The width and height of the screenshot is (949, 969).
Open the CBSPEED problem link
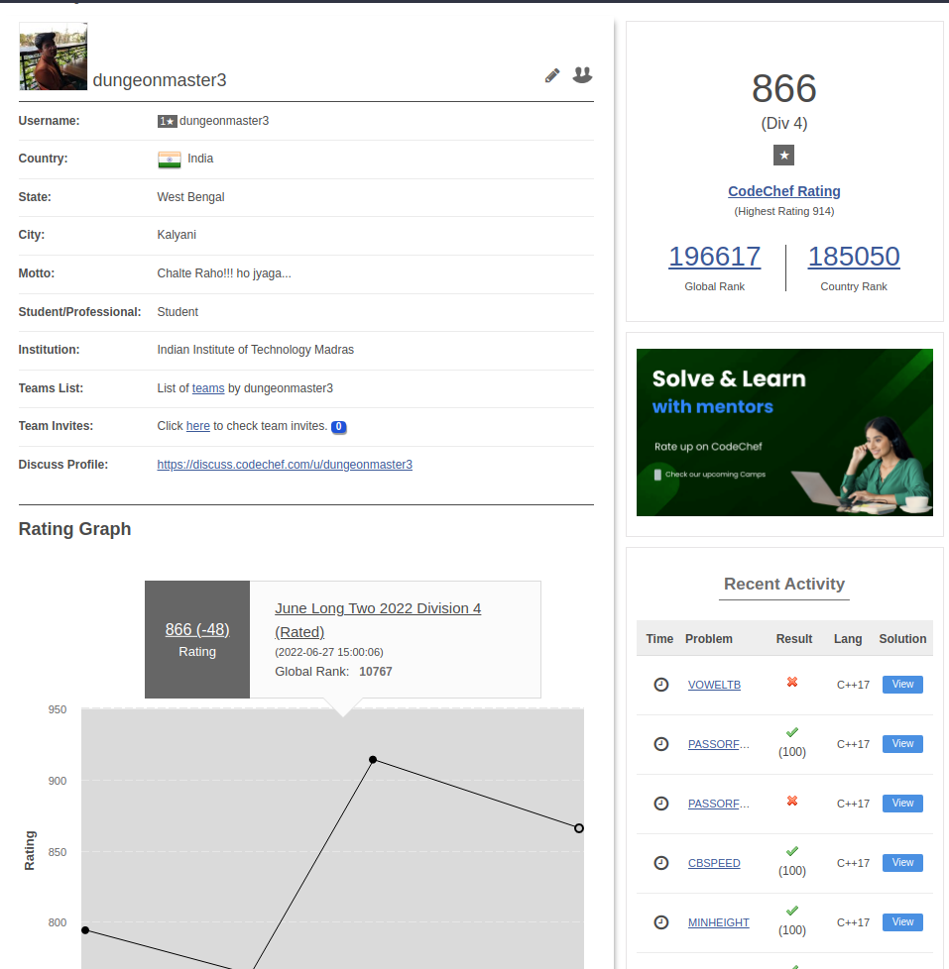tap(714, 863)
